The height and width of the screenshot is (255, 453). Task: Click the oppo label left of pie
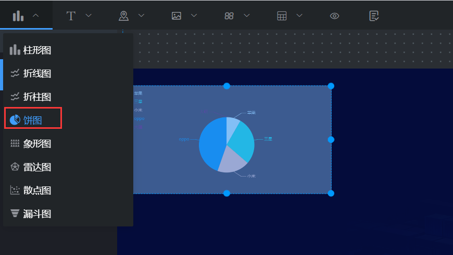pyautogui.click(x=184, y=139)
